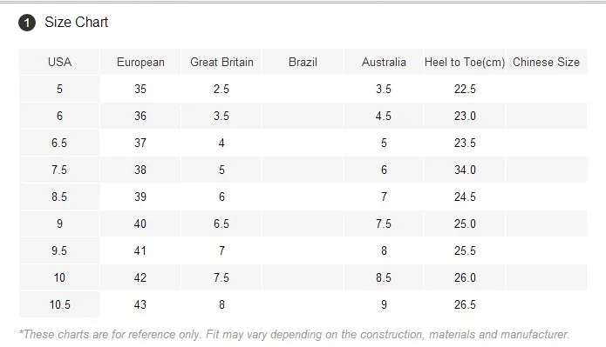This screenshot has width=606, height=347.
Task: Click the Brazil column header
Action: tap(303, 62)
